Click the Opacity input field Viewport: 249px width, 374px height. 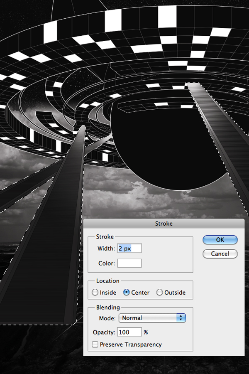pyautogui.click(x=129, y=332)
